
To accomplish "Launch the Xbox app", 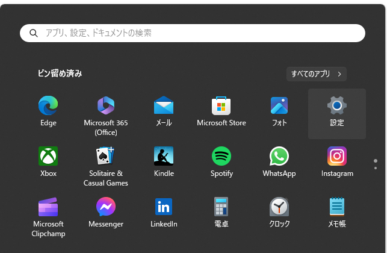I will (48, 162).
